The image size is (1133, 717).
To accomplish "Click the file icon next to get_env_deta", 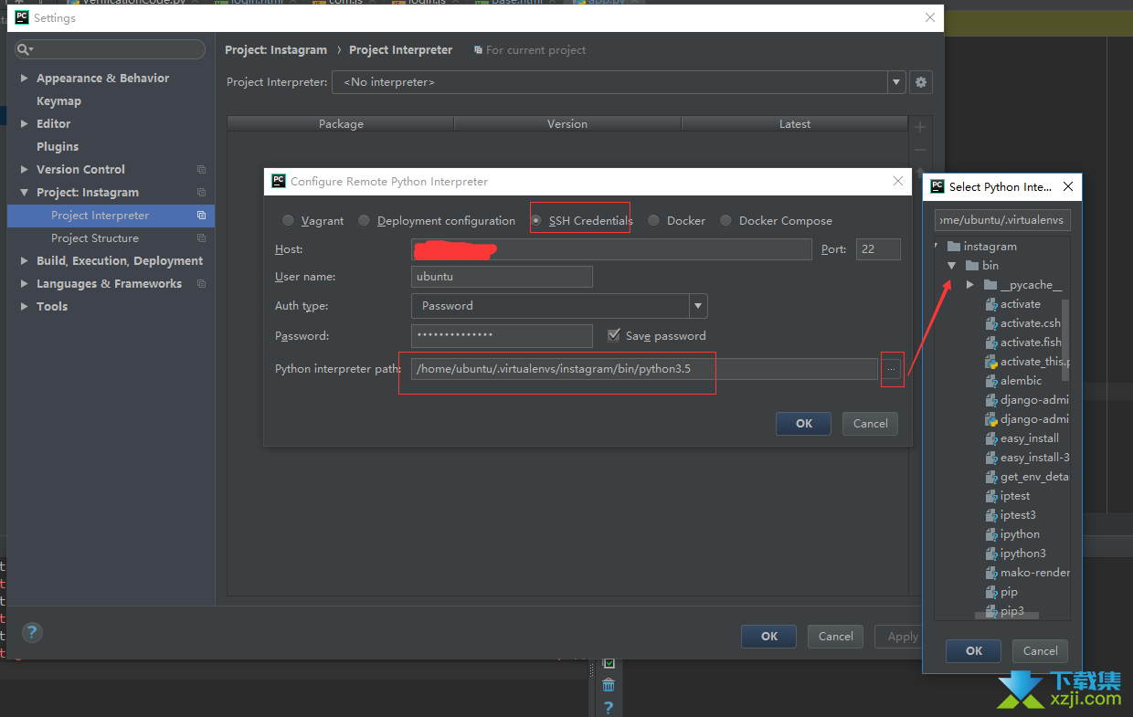I will click(x=991, y=477).
